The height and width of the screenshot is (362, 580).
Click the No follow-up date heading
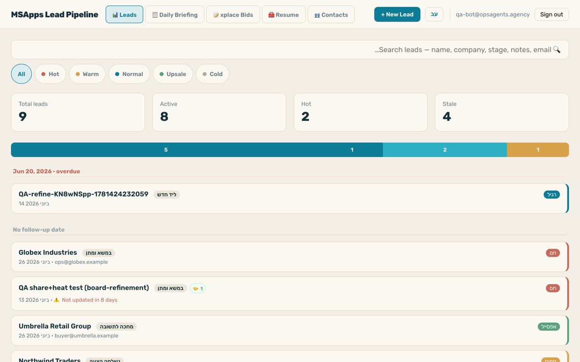pos(39,230)
